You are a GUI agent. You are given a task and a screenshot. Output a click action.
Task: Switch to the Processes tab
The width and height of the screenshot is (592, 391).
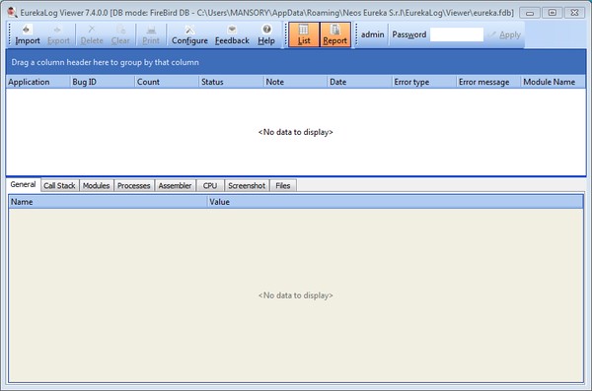click(x=133, y=186)
